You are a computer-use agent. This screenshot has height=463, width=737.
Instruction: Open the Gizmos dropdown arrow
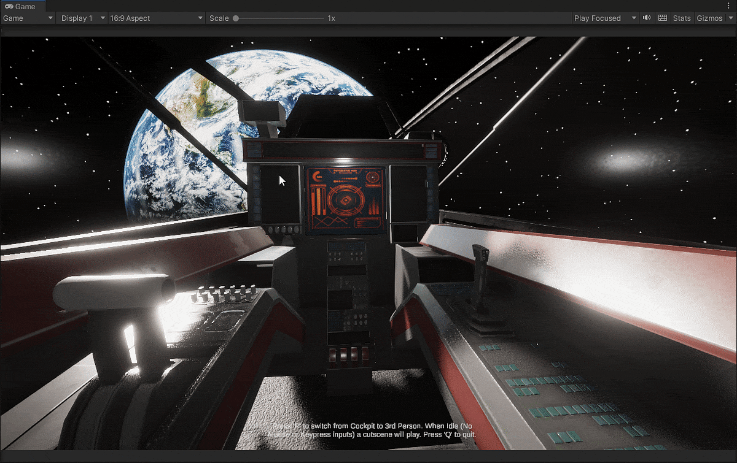[x=730, y=18]
